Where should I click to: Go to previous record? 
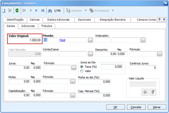click(x=31, y=11)
